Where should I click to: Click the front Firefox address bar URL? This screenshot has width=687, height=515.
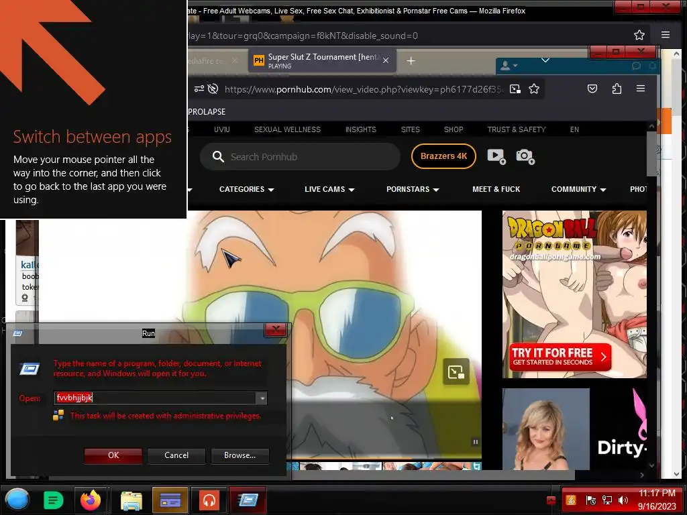click(363, 89)
